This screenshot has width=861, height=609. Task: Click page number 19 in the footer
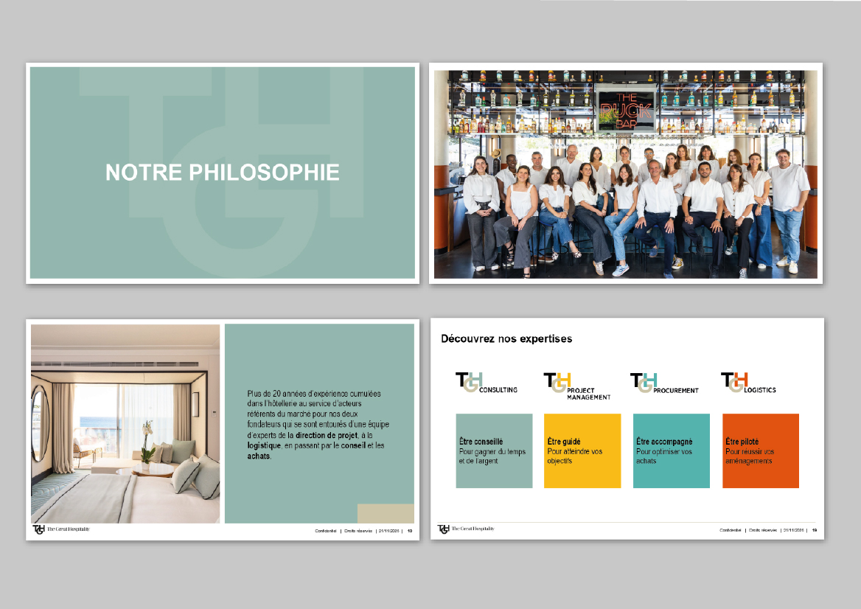pyautogui.click(x=815, y=530)
